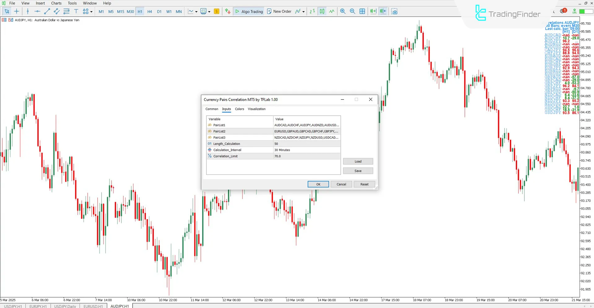Viewport: 594px width, 308px height.
Task: Open the line chart type dropdown
Action: point(196,11)
